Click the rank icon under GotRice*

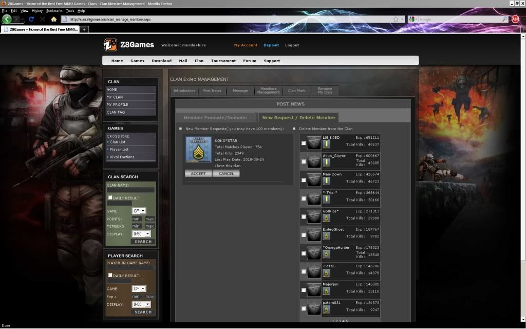326,218
